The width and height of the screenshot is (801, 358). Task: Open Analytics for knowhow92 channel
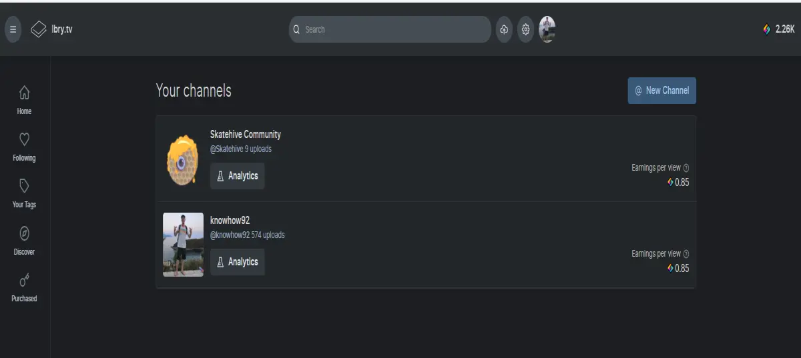(x=238, y=262)
